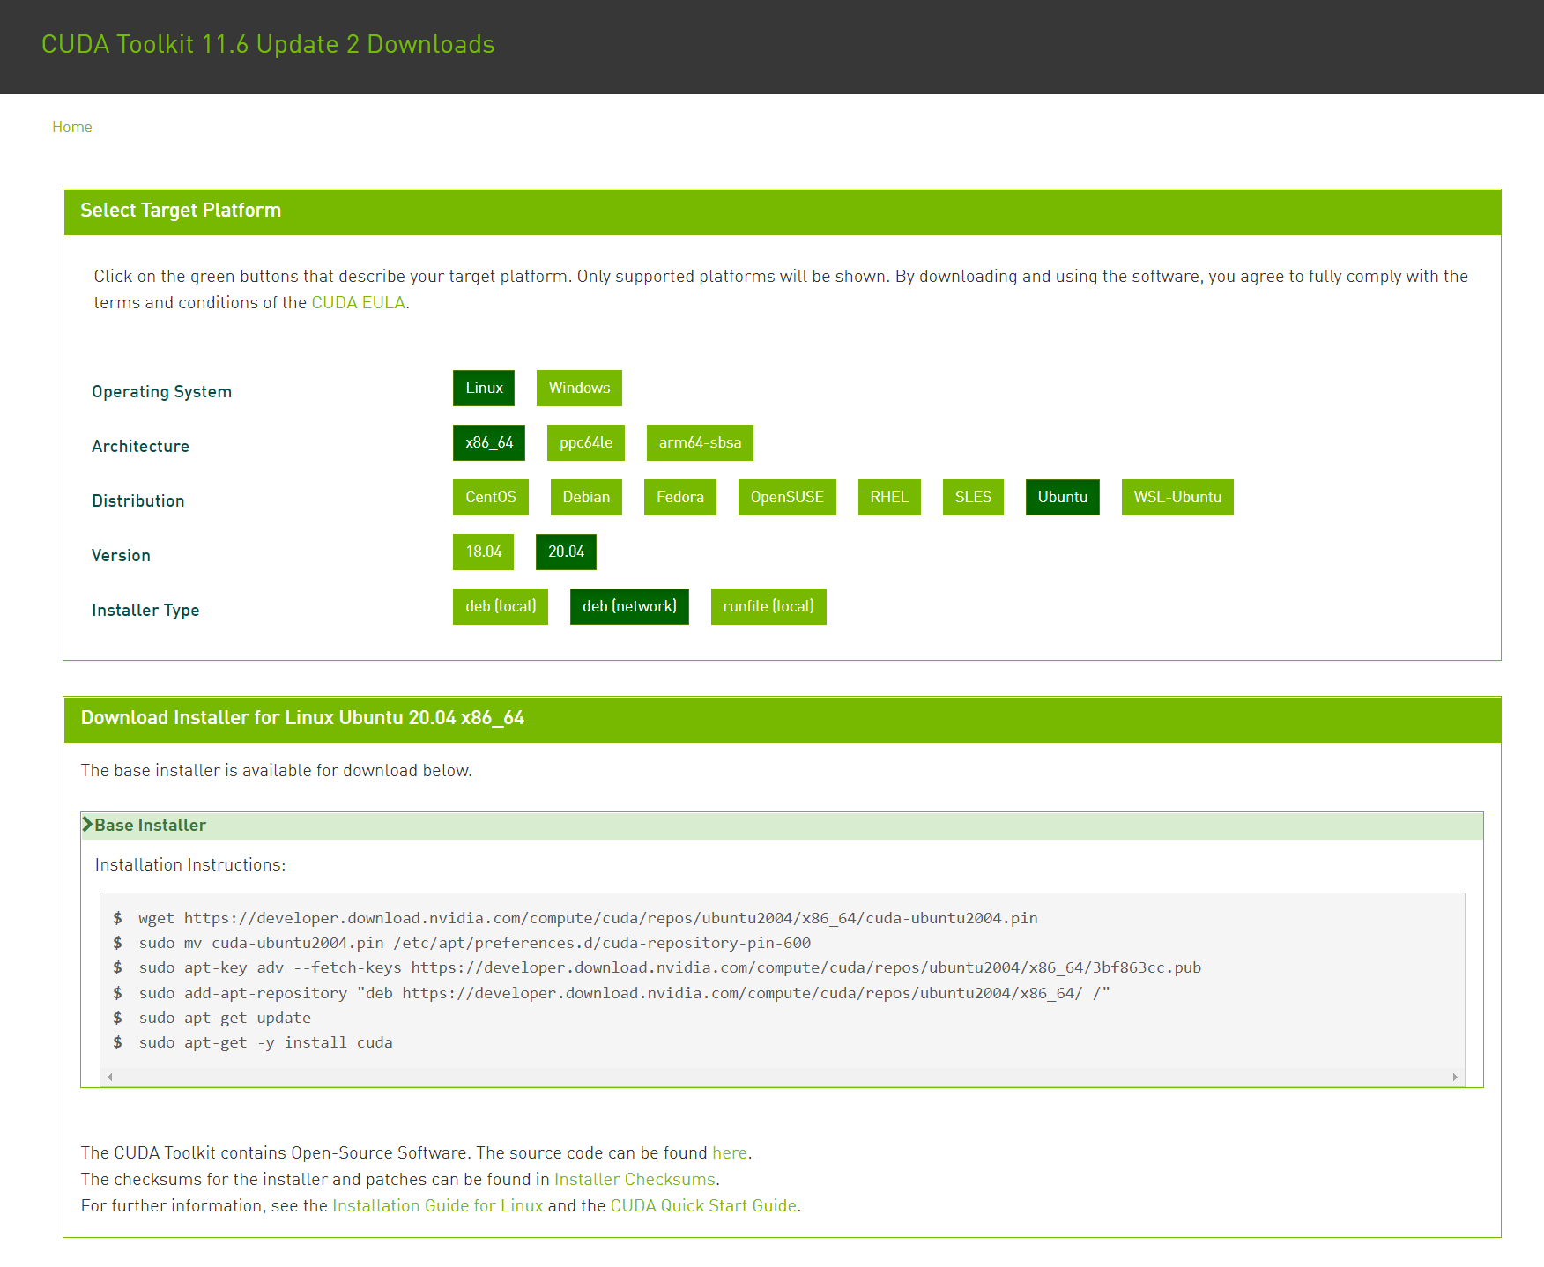
Task: Click the 'Installer Type' label
Action: (x=145, y=611)
